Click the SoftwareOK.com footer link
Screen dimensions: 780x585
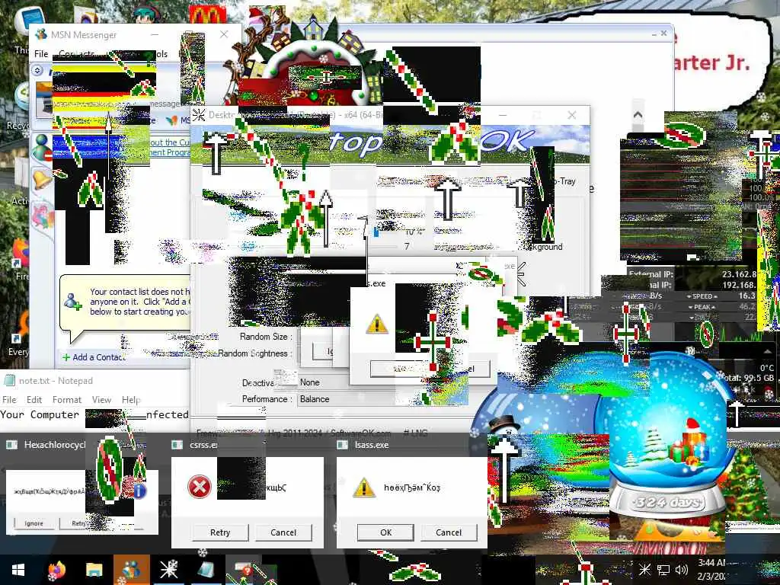[360, 433]
